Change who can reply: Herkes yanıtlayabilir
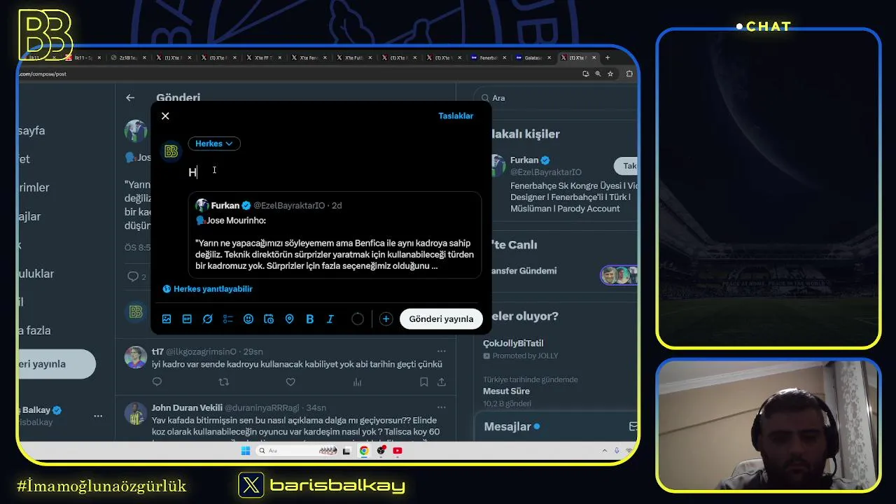This screenshot has height=504, width=896. [208, 288]
